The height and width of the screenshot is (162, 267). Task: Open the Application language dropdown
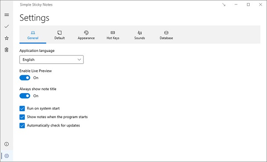pyautogui.click(x=52, y=59)
